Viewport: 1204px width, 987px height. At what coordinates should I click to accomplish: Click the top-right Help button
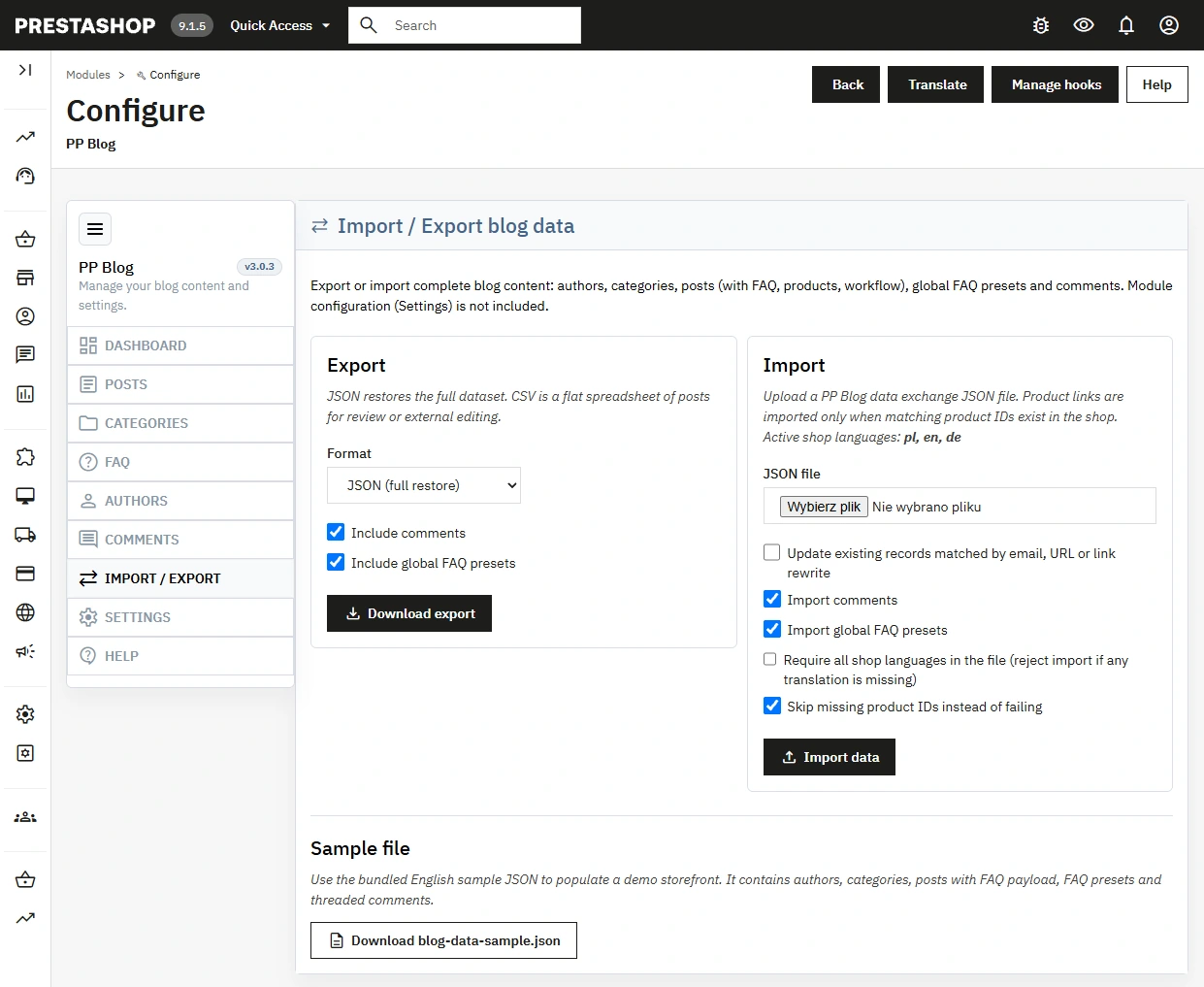click(x=1157, y=84)
